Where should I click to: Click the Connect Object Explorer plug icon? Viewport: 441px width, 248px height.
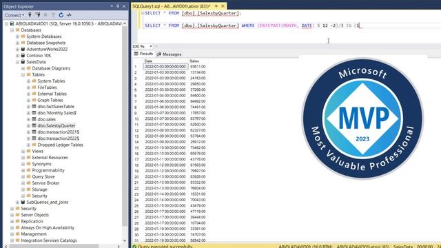[30, 15]
